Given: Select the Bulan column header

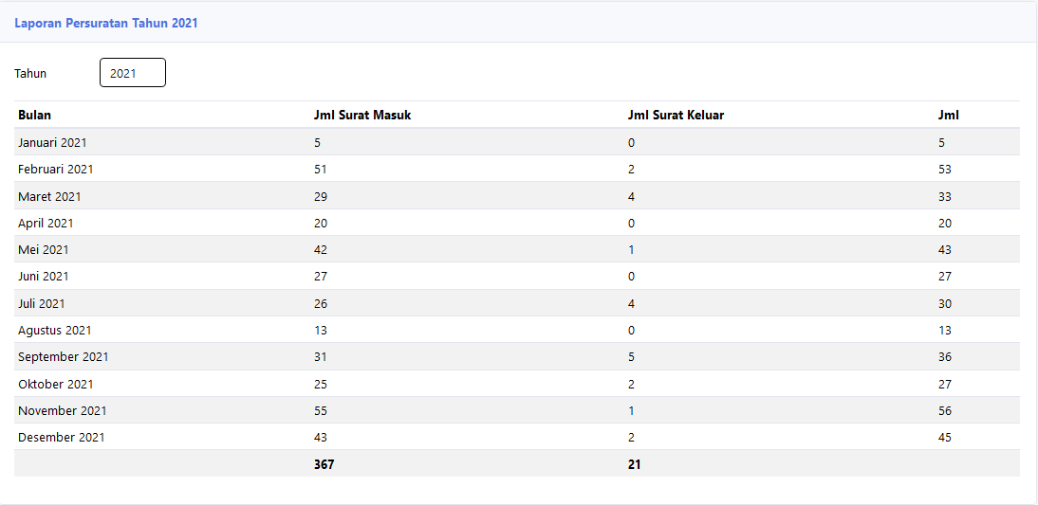Looking at the screenshot, I should 34,115.
